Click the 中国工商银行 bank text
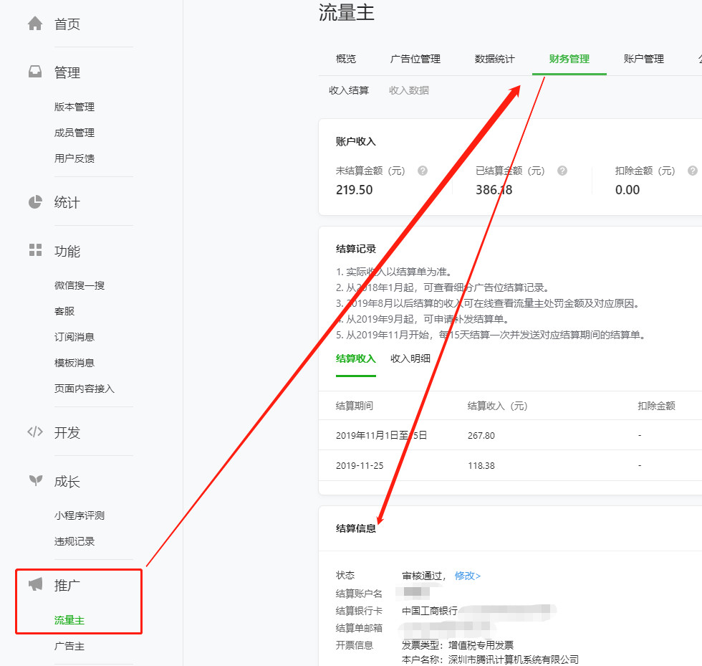Screen dimensions: 702x666 coord(430,611)
